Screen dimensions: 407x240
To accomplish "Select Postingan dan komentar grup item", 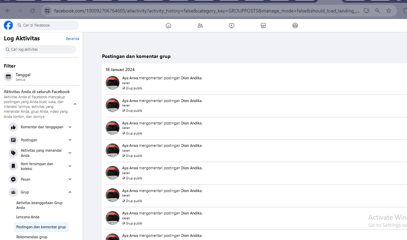I will [x=41, y=227].
